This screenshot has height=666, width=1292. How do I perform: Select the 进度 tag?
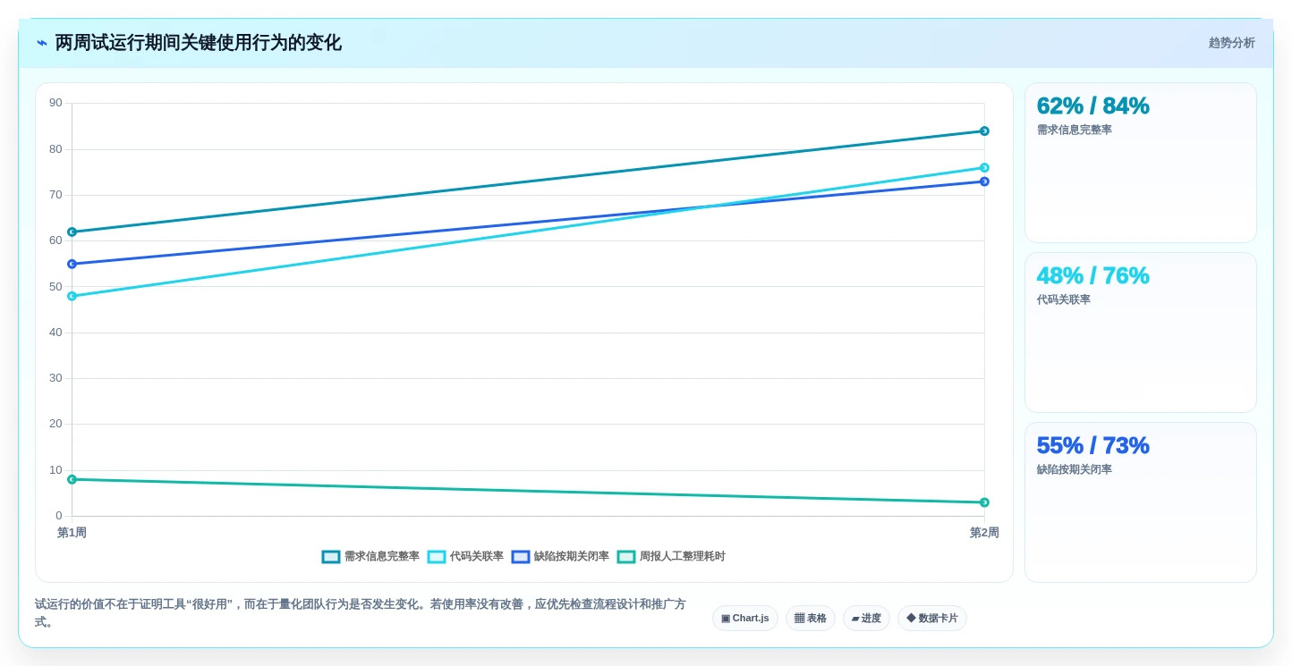pos(866,618)
